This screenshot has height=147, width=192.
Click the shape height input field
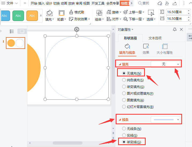pos(176,12)
